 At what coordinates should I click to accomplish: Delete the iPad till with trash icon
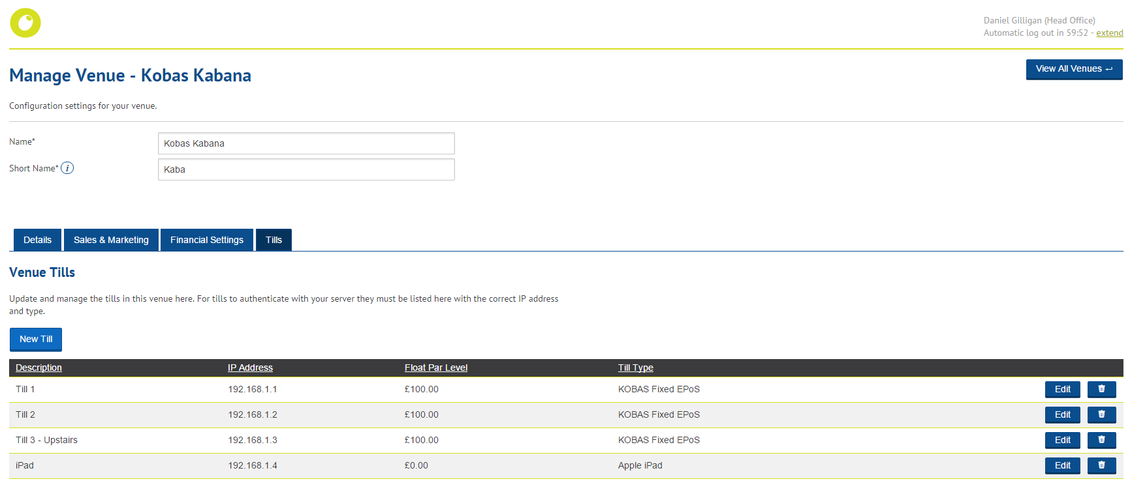pos(1101,465)
